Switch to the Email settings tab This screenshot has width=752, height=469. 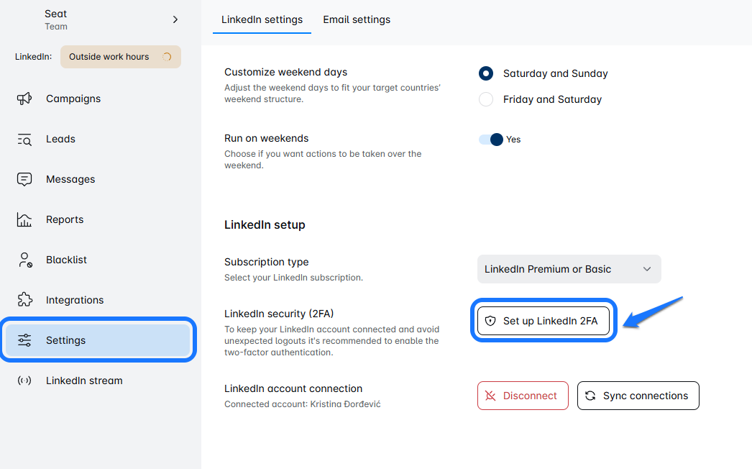click(357, 19)
